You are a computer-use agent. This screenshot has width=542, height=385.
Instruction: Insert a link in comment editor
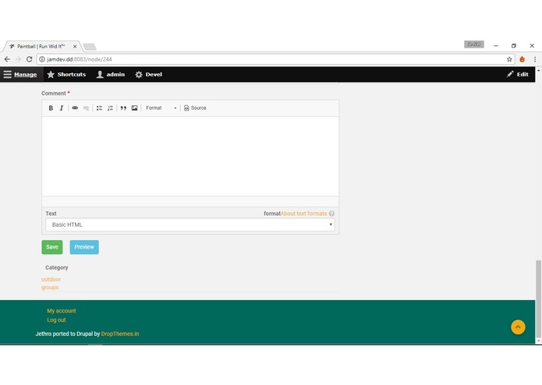pos(75,108)
